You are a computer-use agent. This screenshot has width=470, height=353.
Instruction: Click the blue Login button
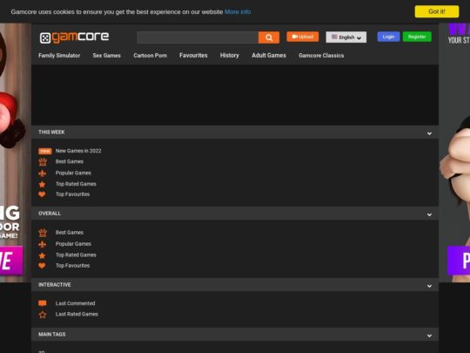[x=388, y=37]
